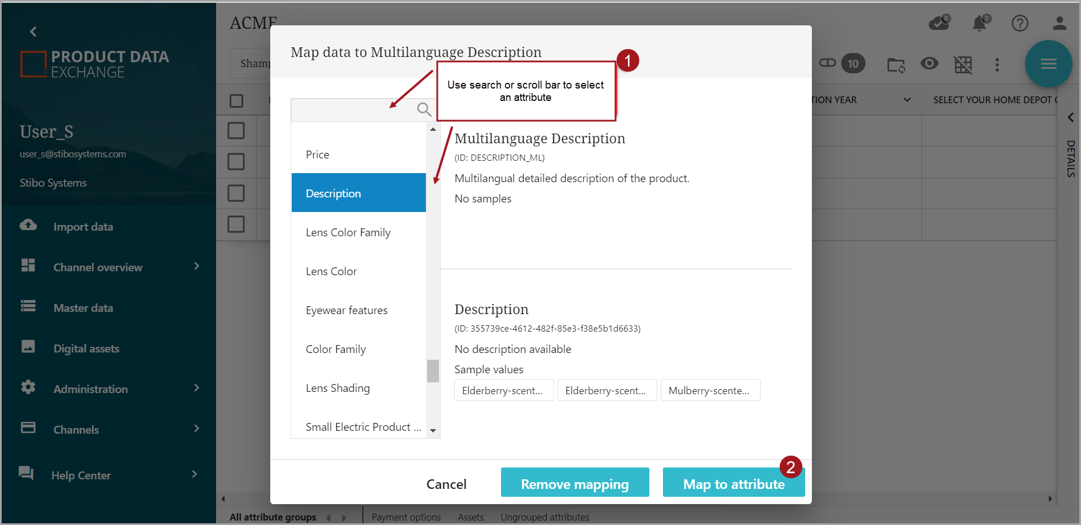Click into the attribute search field

click(x=353, y=110)
